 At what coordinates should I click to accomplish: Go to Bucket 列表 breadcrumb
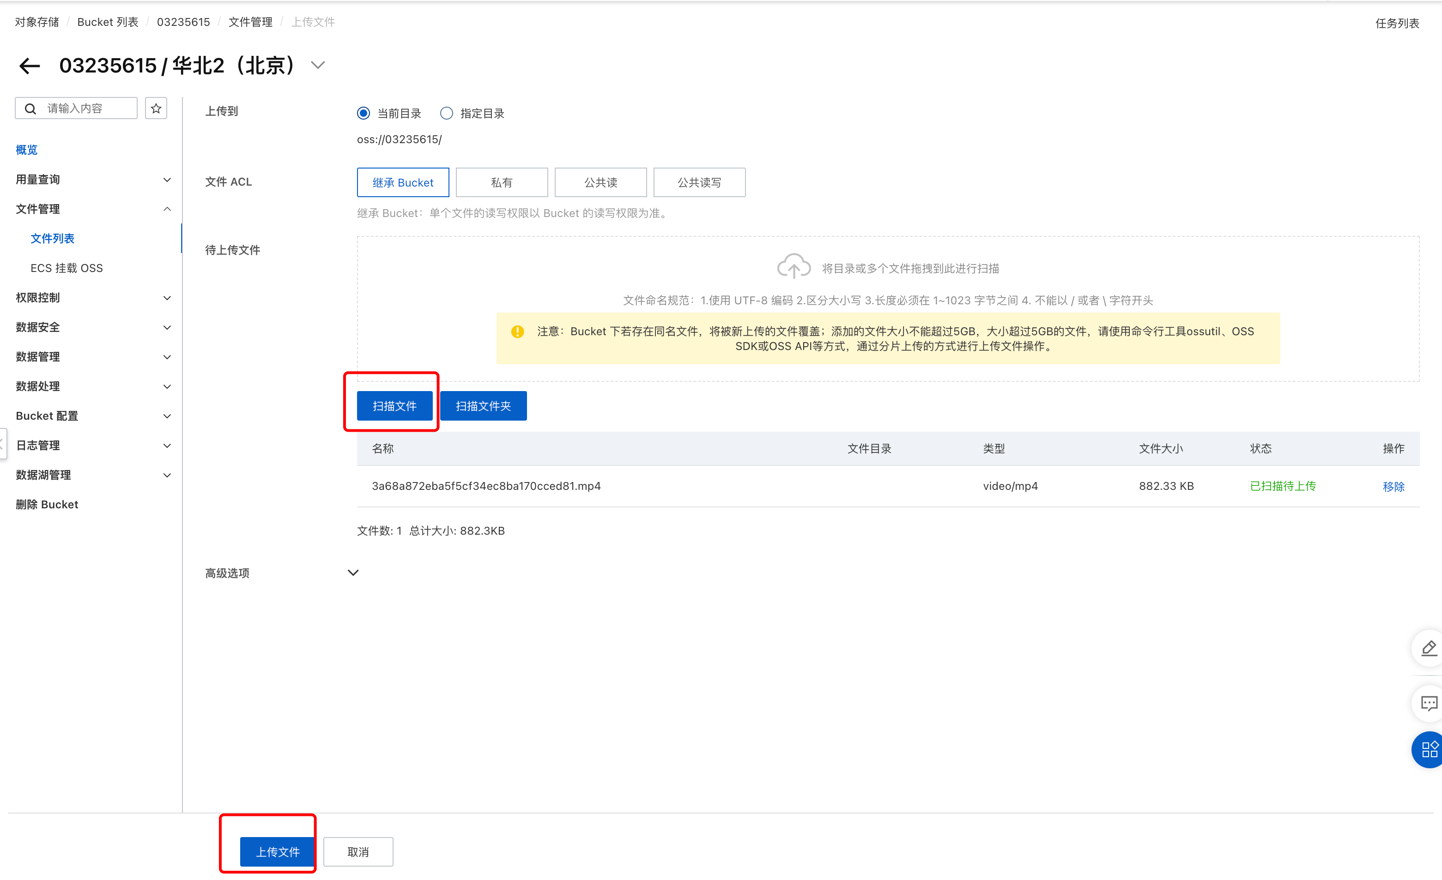(x=108, y=22)
